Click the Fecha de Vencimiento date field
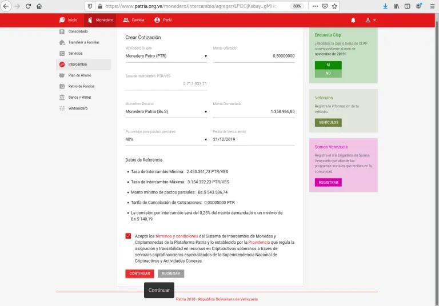Screen dimensions: 439x306 (x=254, y=139)
